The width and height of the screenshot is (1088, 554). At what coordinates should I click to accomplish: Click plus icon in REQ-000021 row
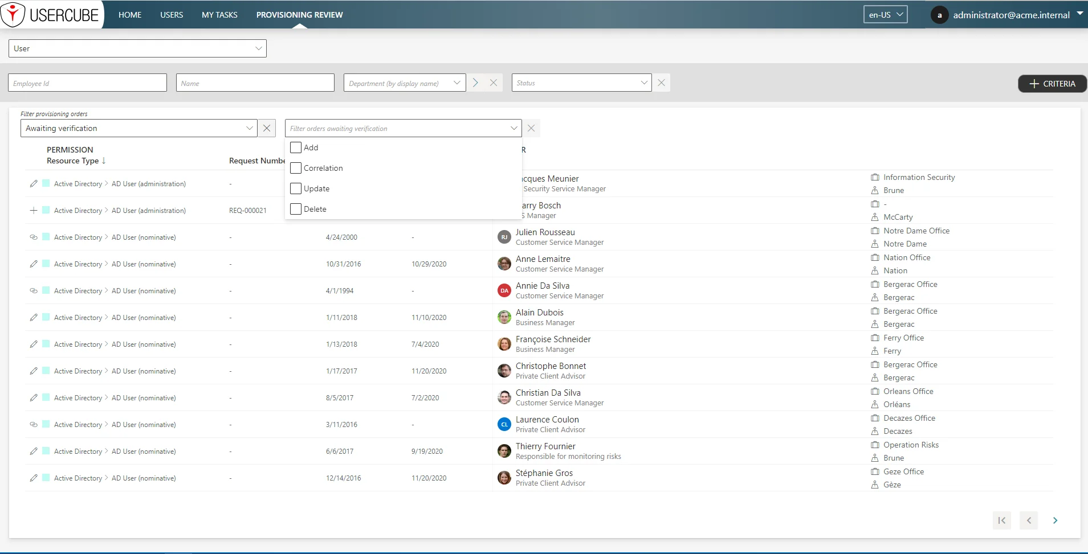(34, 210)
